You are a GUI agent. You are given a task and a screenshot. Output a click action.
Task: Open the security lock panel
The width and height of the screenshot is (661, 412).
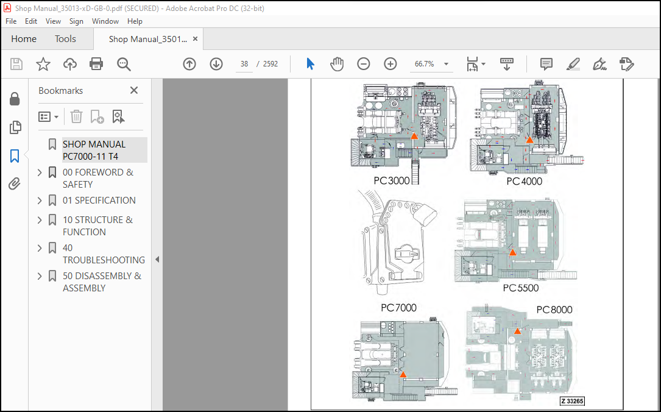pos(15,99)
